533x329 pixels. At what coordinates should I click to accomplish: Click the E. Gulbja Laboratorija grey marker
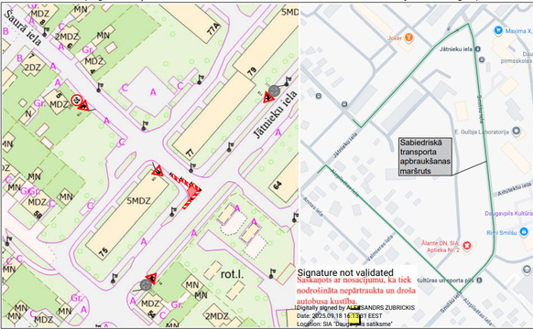[x=516, y=131]
